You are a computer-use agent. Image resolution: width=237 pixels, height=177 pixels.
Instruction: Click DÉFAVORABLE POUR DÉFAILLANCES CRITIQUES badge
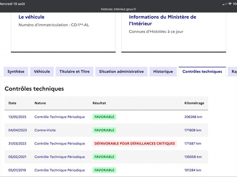[x=135, y=144]
